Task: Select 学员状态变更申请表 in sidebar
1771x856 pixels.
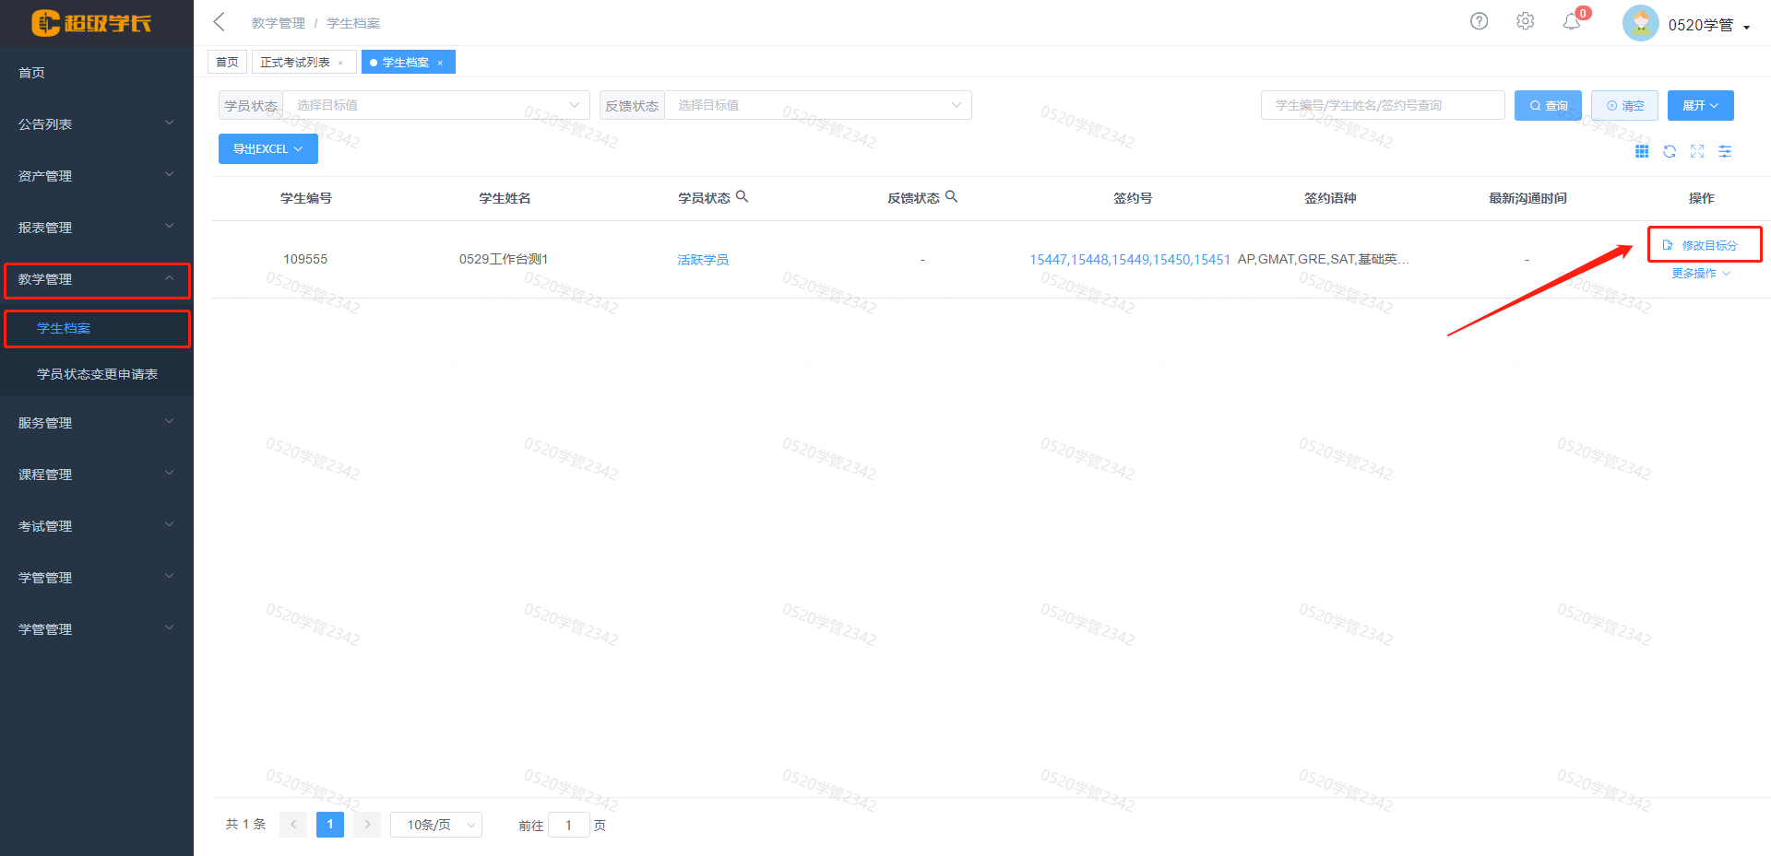Action: click(97, 374)
